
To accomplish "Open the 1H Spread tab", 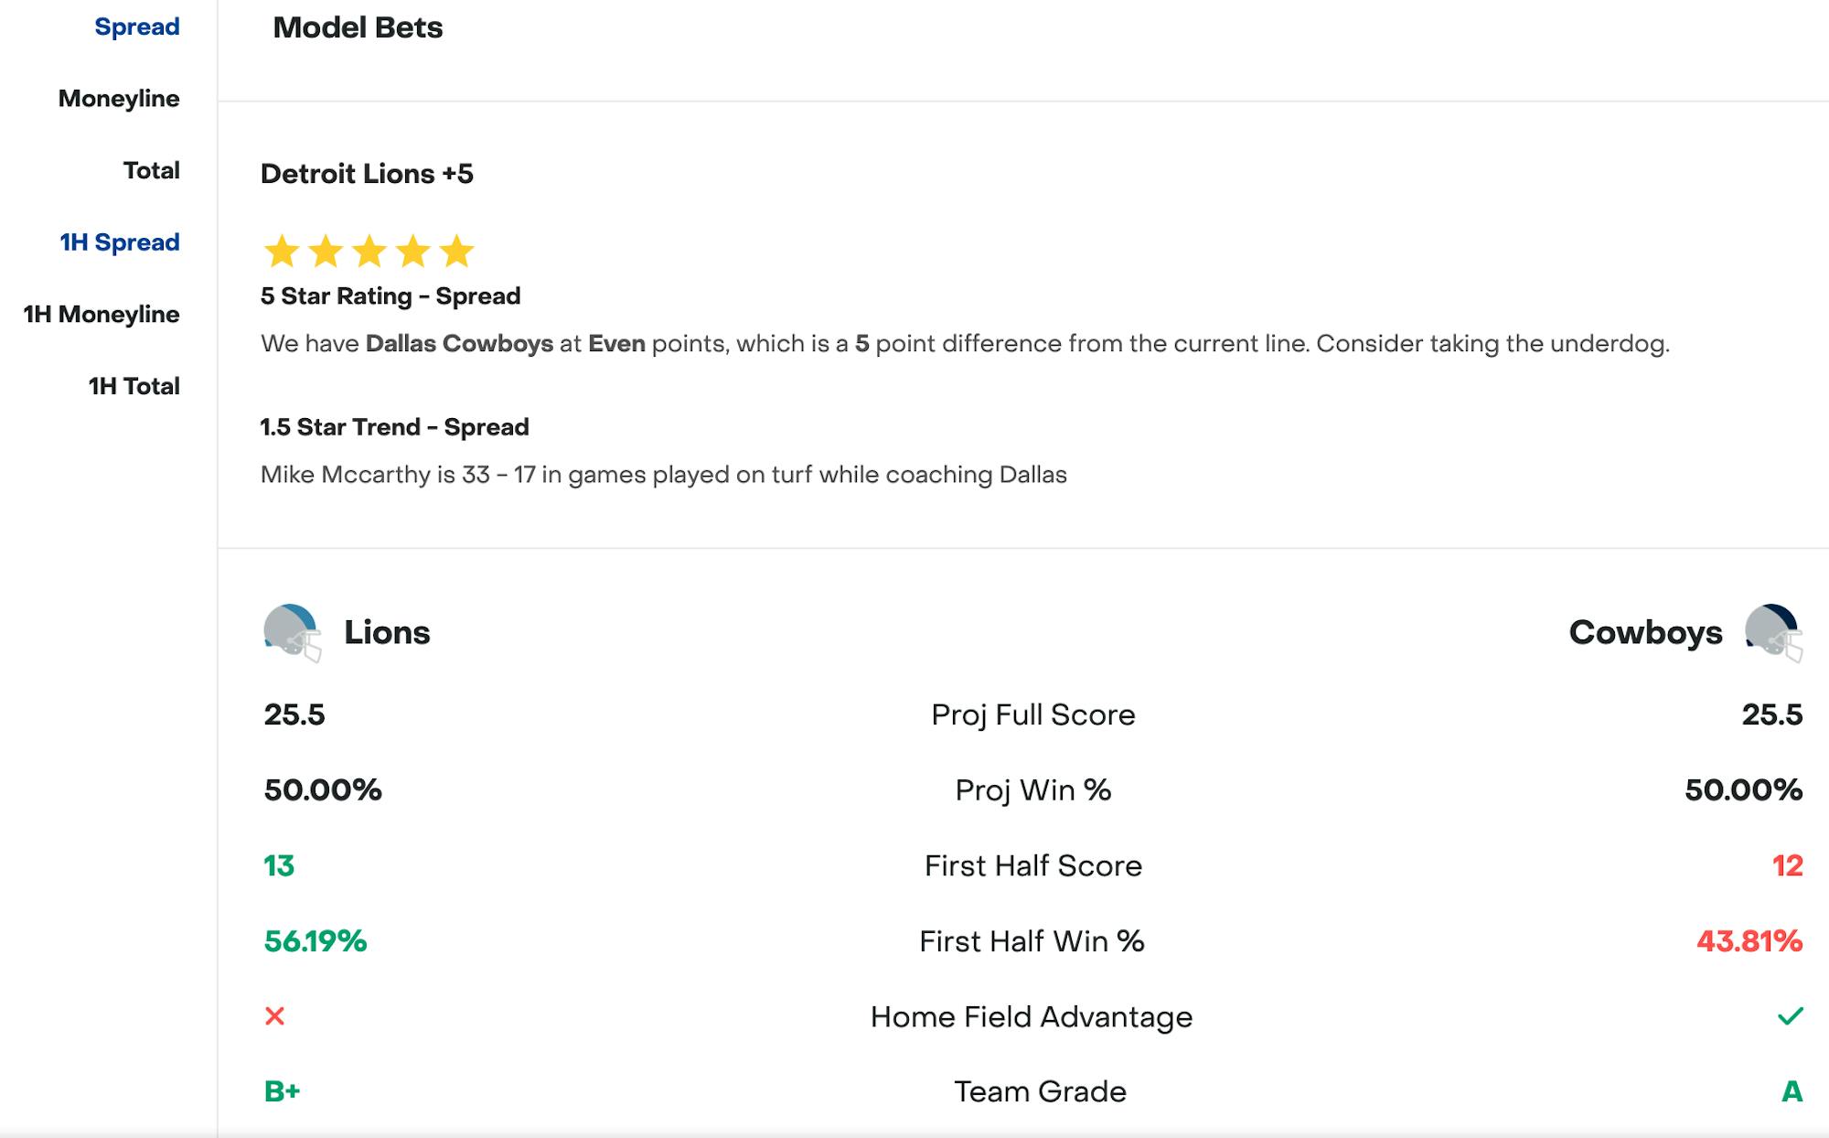I will pyautogui.click(x=120, y=242).
